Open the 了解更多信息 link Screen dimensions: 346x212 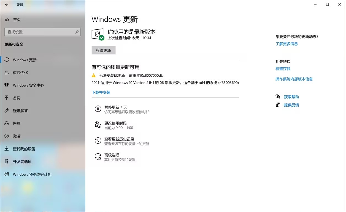[x=286, y=44]
